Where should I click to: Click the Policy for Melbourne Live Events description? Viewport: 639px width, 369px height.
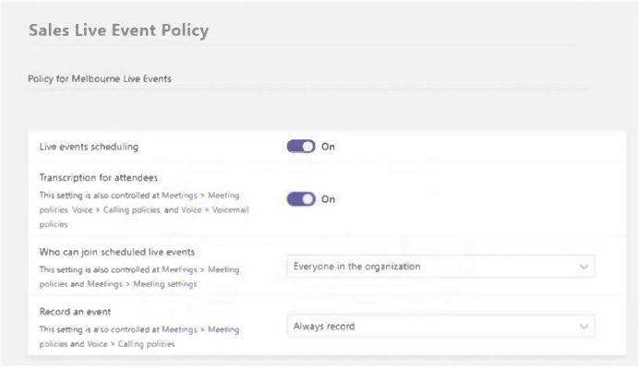pos(100,78)
